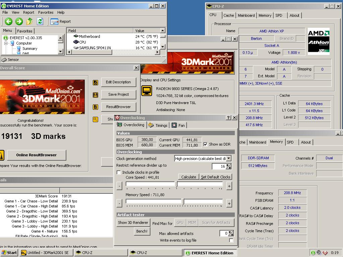
Task: Switch to the Cache tab in CPU-Z
Action: (228, 15)
